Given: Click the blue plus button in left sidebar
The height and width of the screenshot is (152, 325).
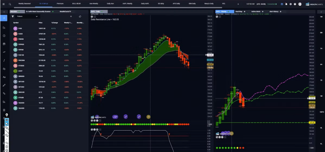Looking at the screenshot, I should coord(4,18).
